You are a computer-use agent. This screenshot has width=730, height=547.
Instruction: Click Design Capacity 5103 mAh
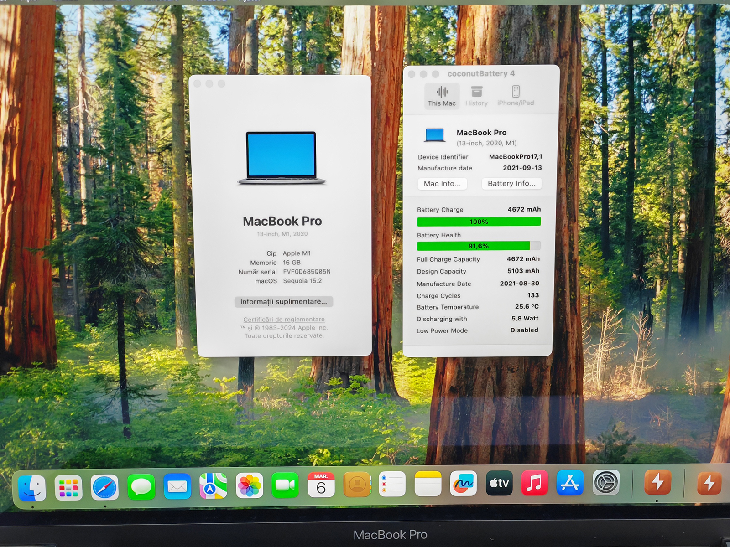[x=523, y=271]
